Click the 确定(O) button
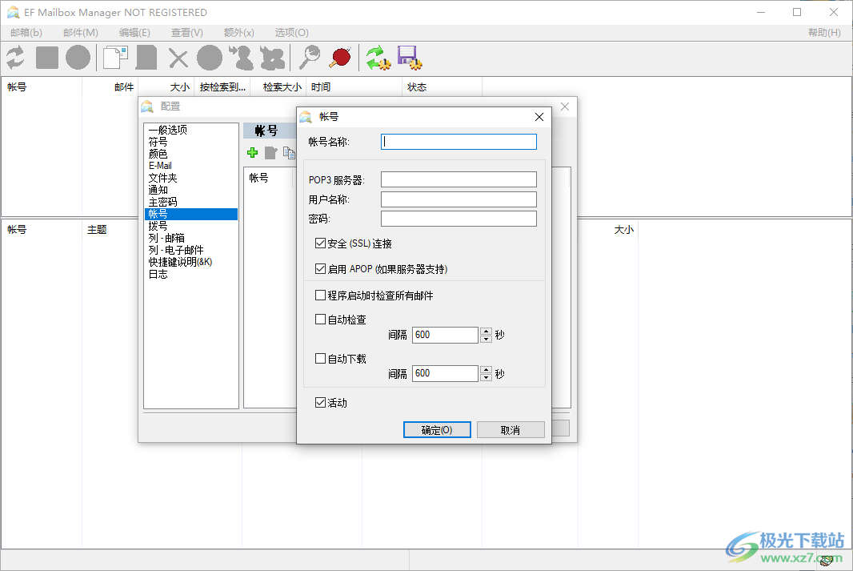This screenshot has width=853, height=571. (x=437, y=429)
